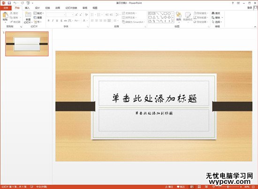This screenshot has width=258, height=189.
Task: Toggle Notes pane in status bar
Action: (x=169, y=187)
